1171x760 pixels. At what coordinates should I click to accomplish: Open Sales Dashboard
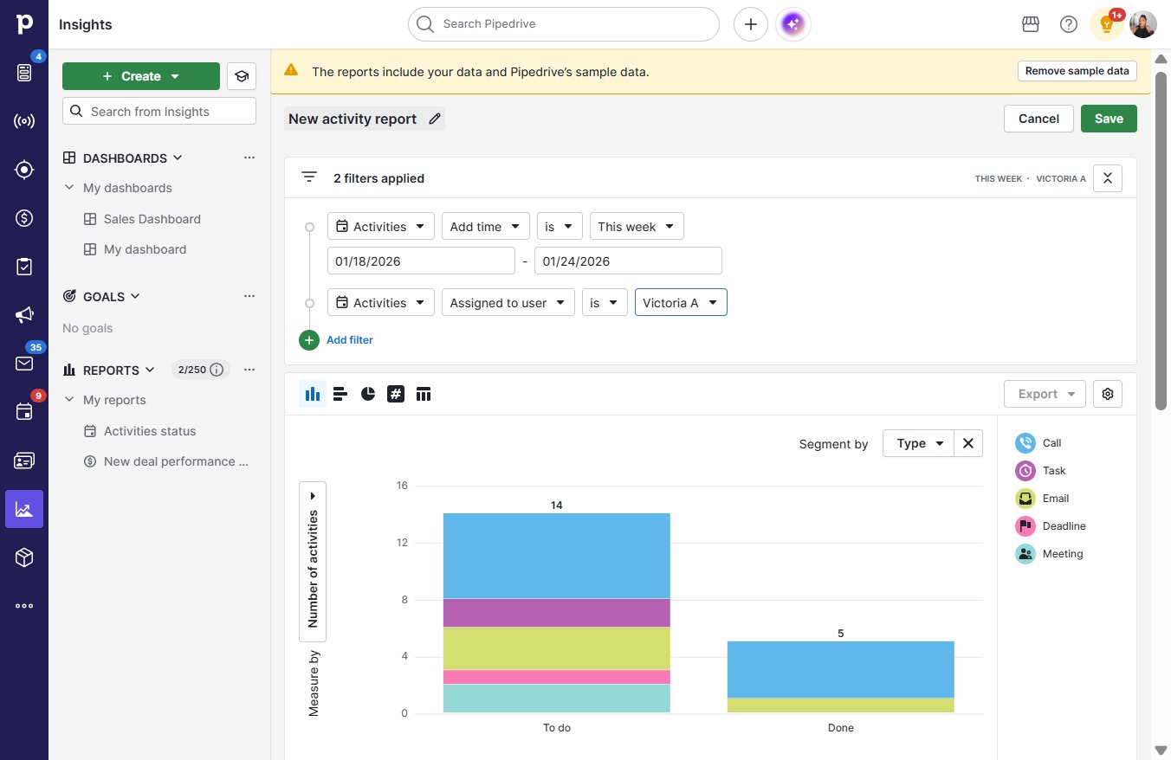tap(152, 219)
